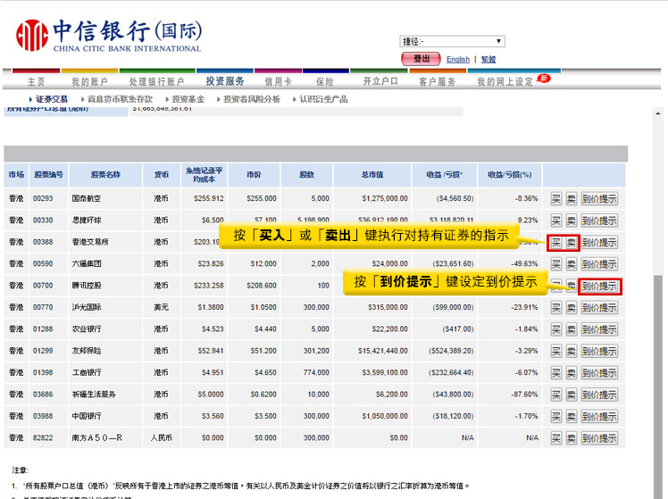Open the 捷径 shortcut dropdown
The height and width of the screenshot is (499, 668).
452,41
